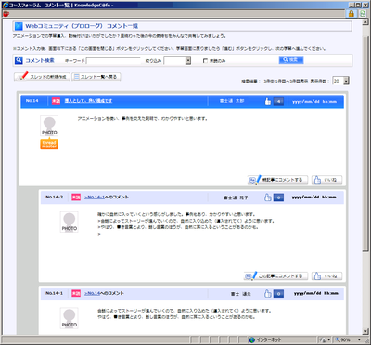Click the blue search button

click(291, 60)
